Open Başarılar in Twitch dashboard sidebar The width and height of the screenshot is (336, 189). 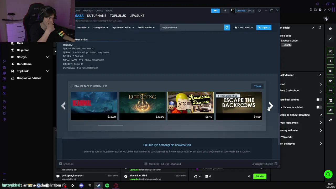click(23, 50)
